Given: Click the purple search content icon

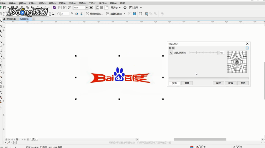Looking at the screenshot, I should tap(54, 8).
